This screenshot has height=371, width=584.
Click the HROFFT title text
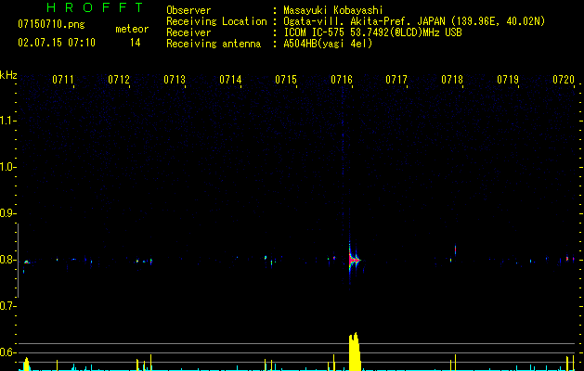pyautogui.click(x=96, y=7)
